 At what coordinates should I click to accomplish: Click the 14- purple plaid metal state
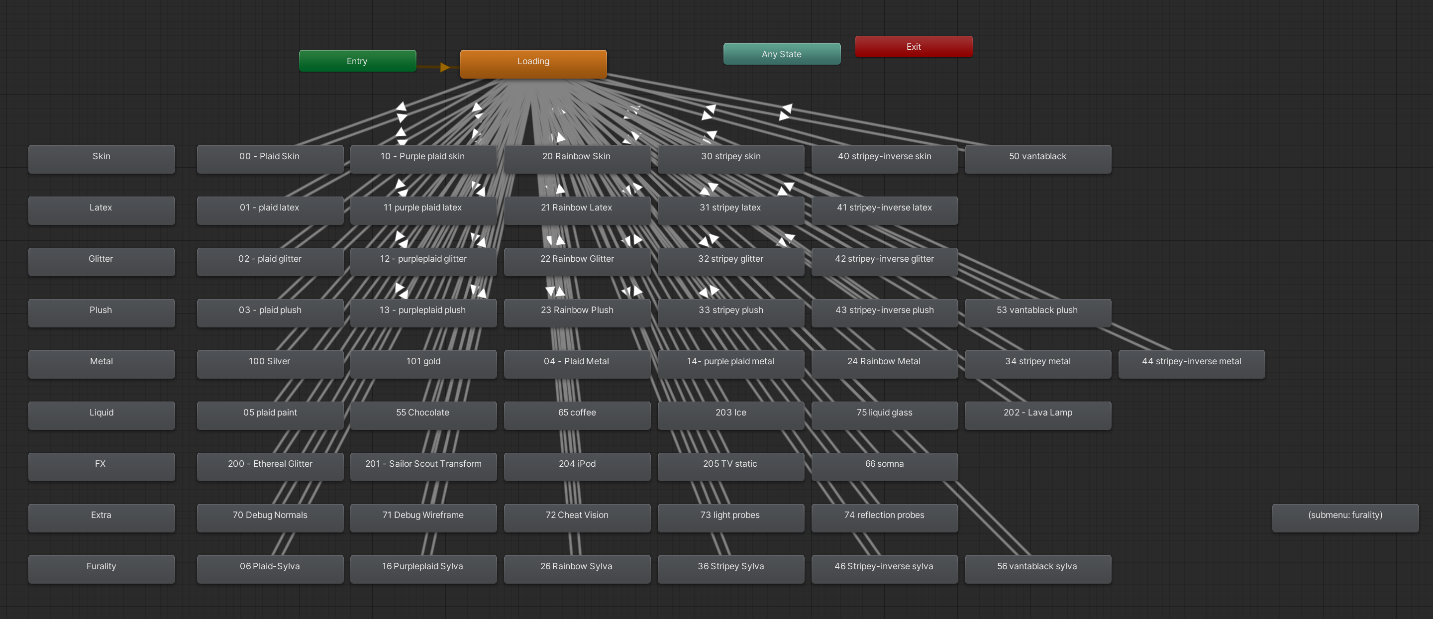coord(730,362)
